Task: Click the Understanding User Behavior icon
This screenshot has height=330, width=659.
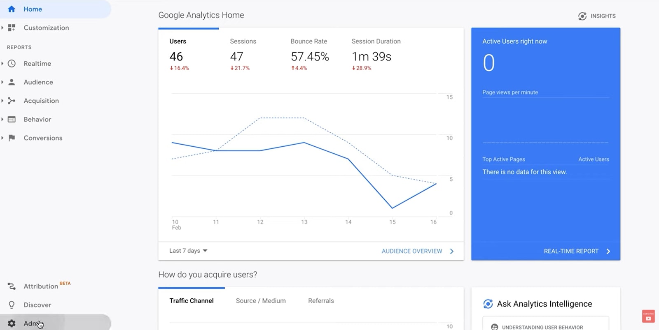Action: [x=495, y=327]
